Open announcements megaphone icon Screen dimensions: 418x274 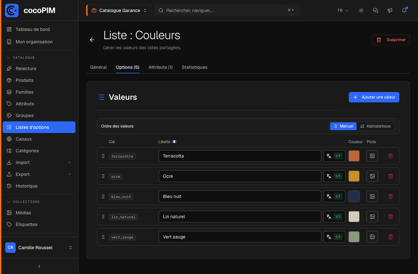(390, 10)
